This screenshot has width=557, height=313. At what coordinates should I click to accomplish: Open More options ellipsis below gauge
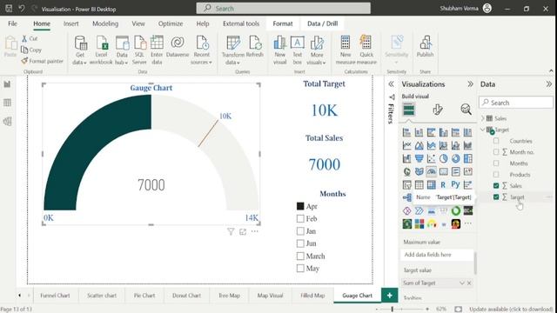coord(255,231)
